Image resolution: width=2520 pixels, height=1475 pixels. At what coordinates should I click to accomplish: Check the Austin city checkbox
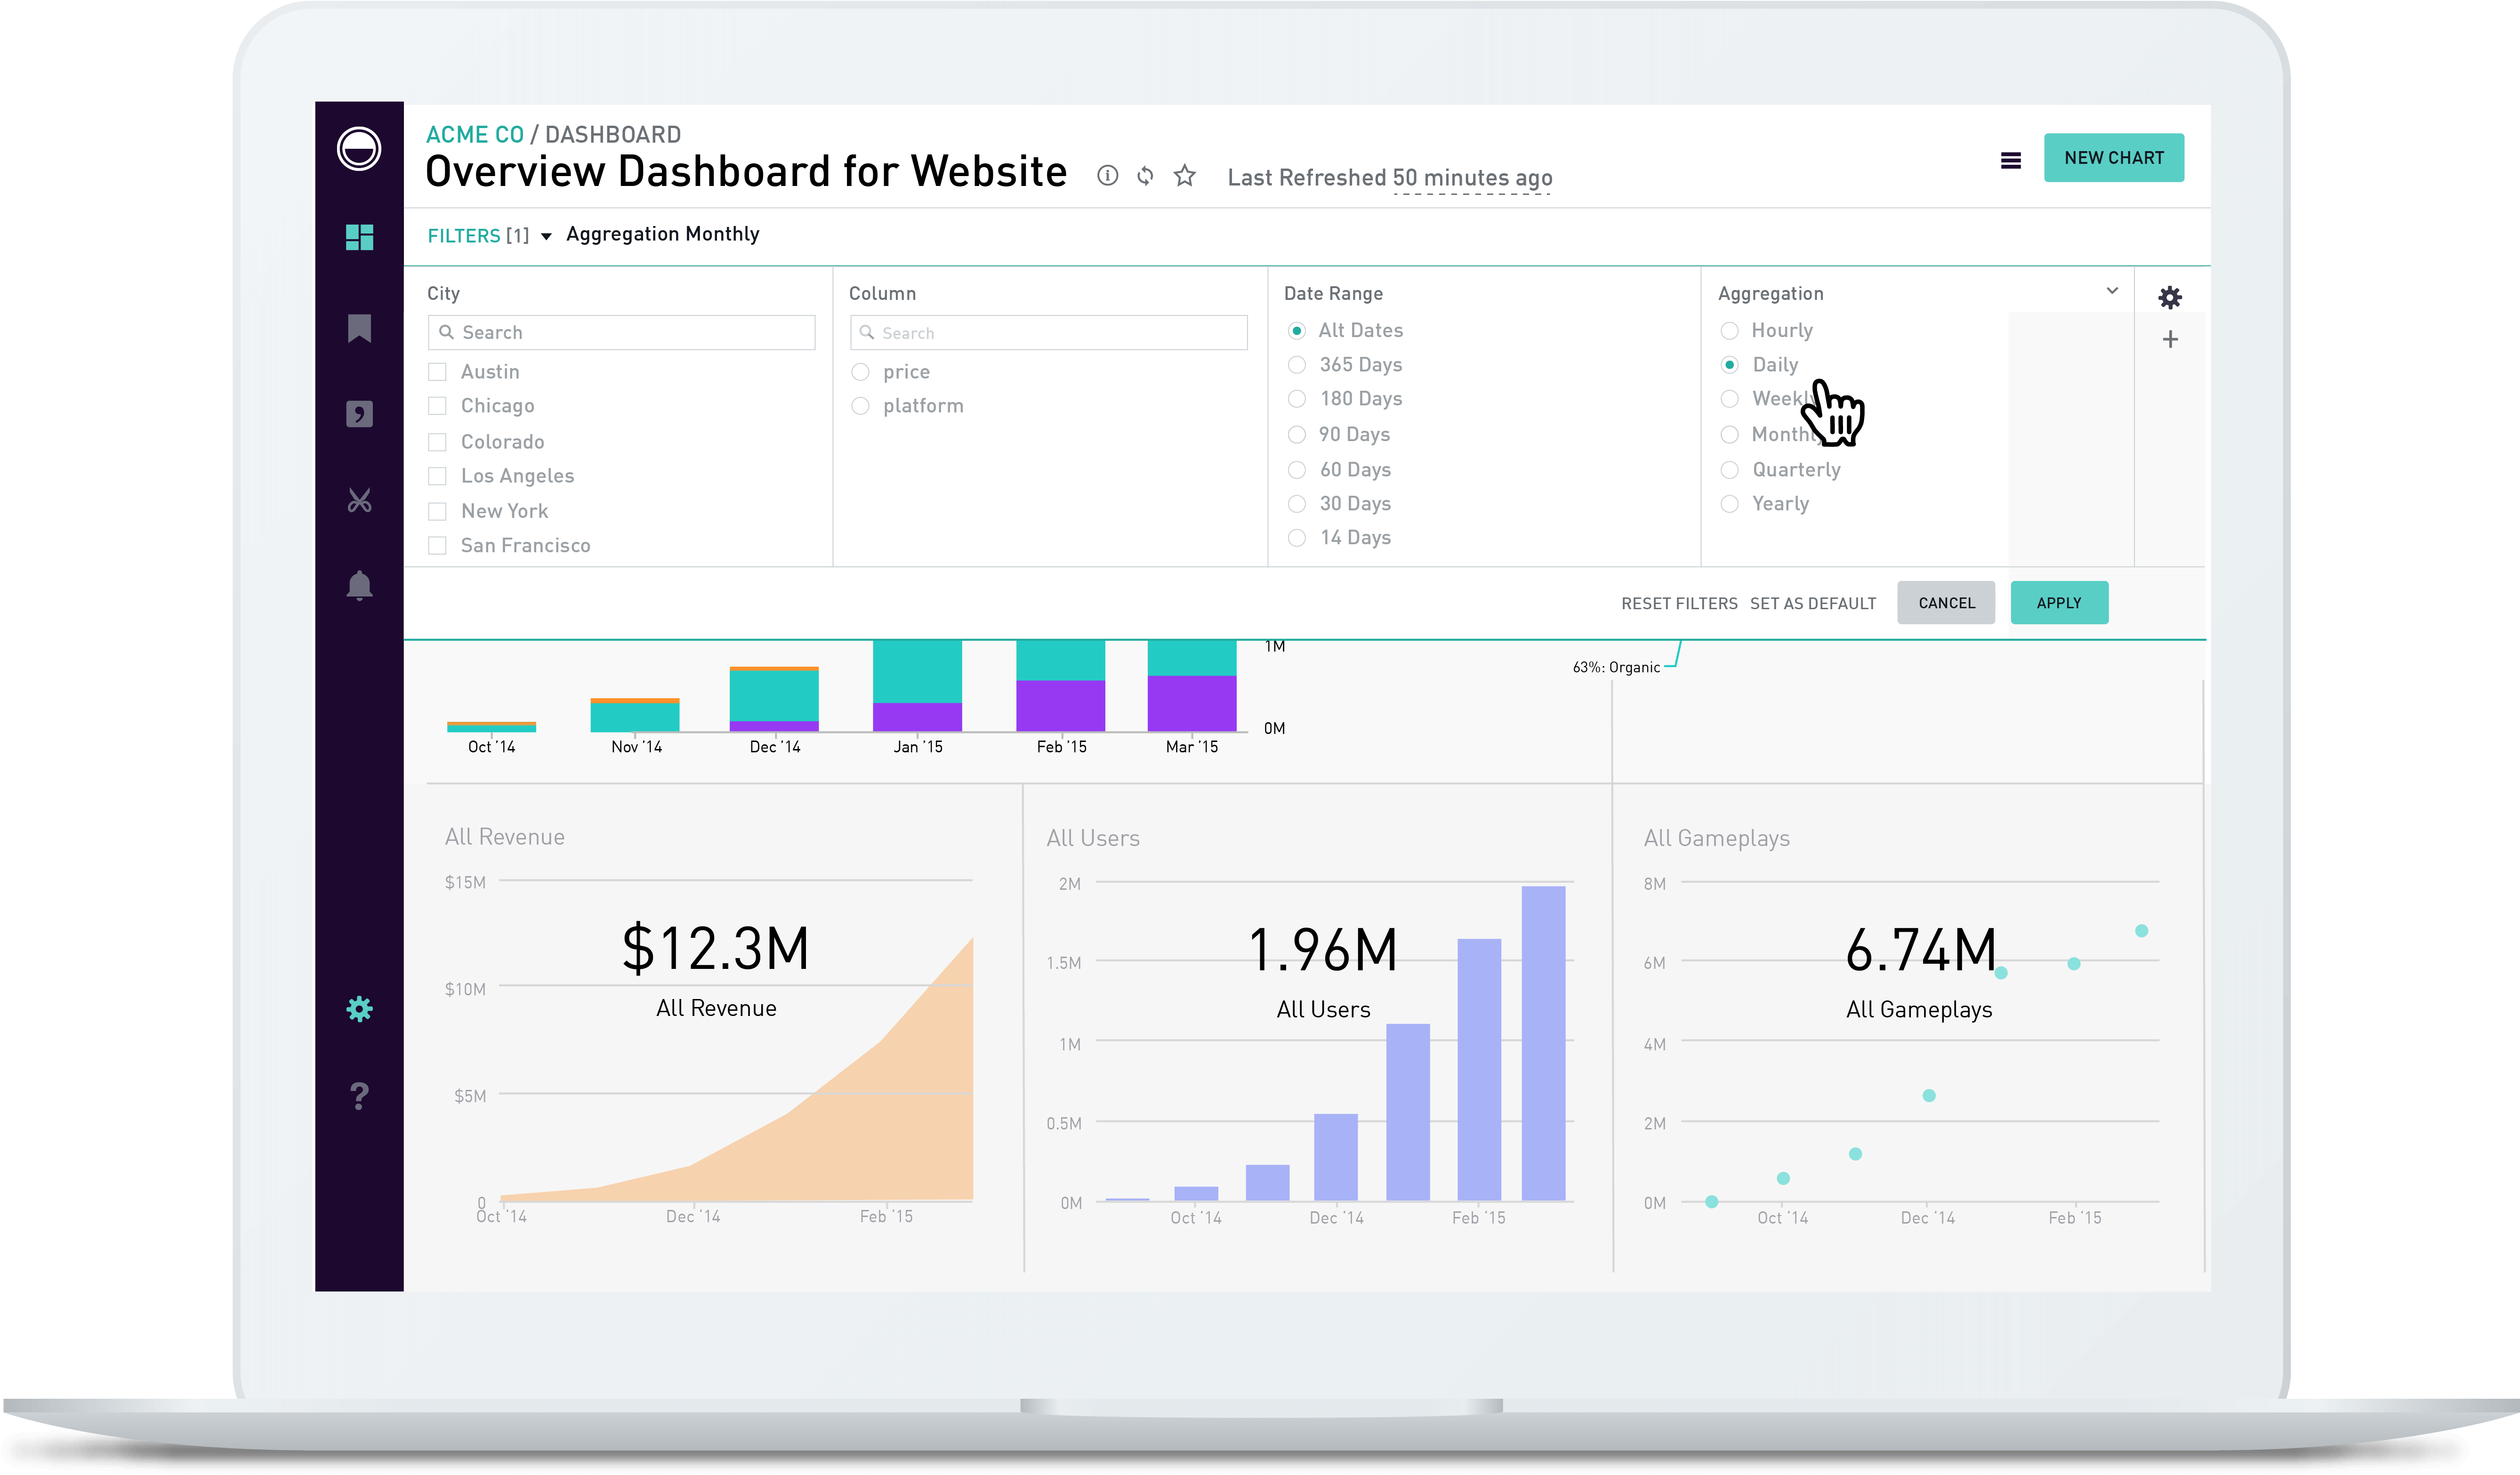(437, 372)
